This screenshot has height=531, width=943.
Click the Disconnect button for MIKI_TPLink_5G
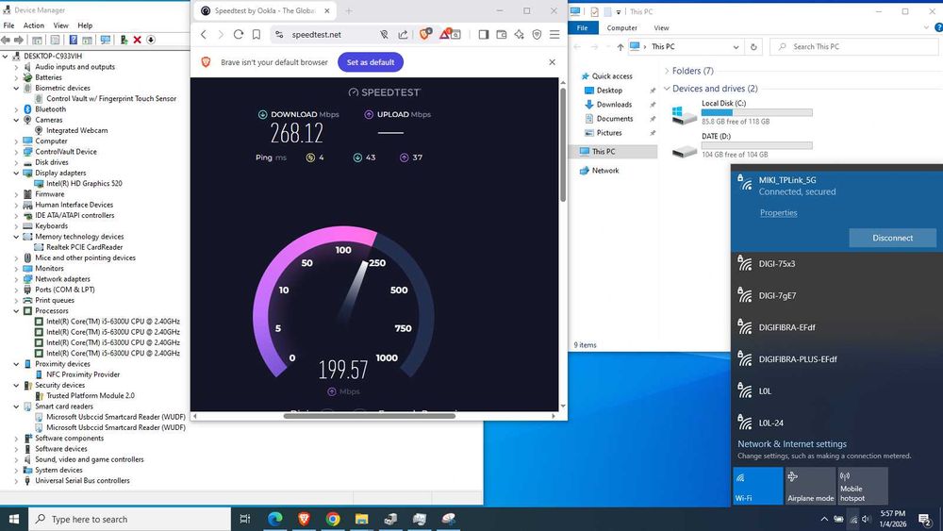(892, 238)
